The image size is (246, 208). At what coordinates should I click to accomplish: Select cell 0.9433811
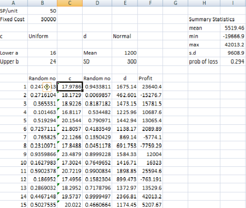[x=97, y=87]
